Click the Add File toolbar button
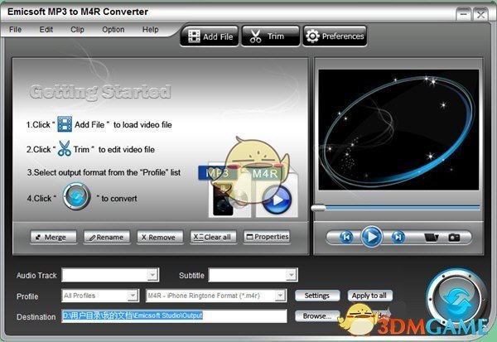This screenshot has height=342, width=497. (210, 36)
